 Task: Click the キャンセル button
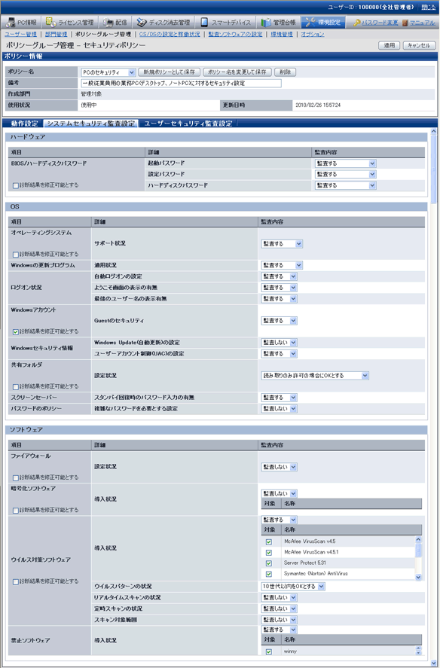[419, 45]
